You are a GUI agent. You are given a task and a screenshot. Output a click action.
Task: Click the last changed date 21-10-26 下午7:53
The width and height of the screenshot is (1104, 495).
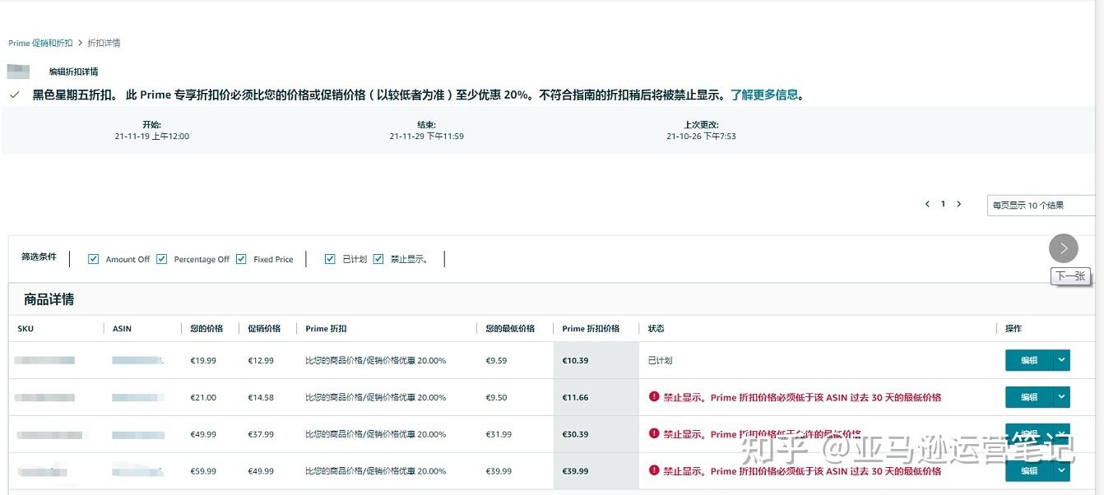pos(701,136)
